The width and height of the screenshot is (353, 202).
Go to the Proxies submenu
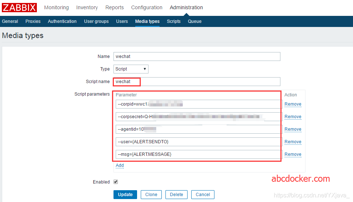(33, 21)
